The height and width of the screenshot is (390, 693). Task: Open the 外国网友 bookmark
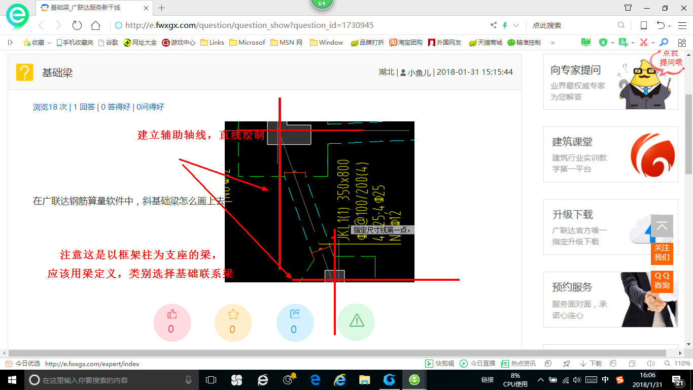(x=445, y=43)
